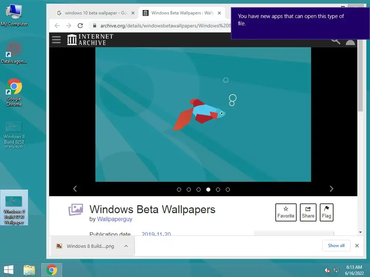Click the browser back arrow
The height and width of the screenshot is (277, 370).
(57, 26)
